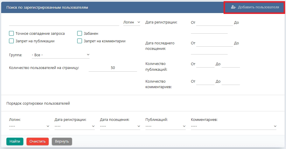Viewport: 286px width, 149px height.
Task: Tick the 'Запрет на комментарии' checkbox
Action: [x=80, y=41]
